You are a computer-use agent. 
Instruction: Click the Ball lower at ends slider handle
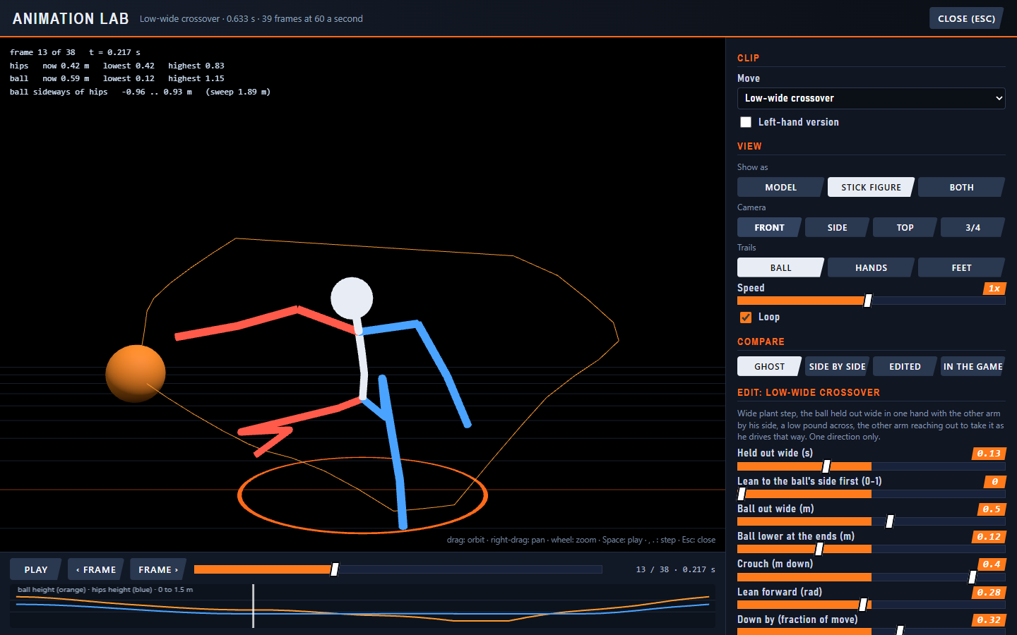click(x=819, y=549)
